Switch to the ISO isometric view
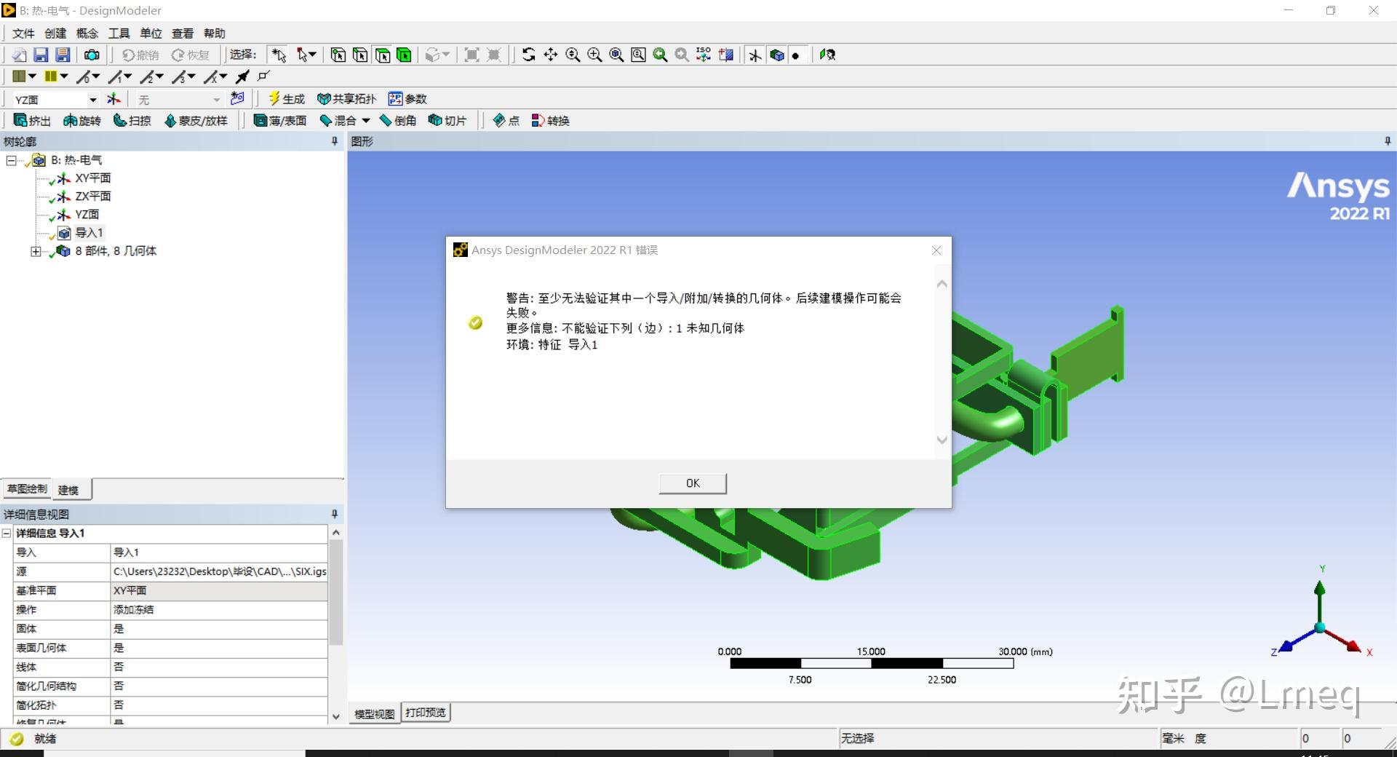Screen dimensions: 1397x757 tap(704, 55)
